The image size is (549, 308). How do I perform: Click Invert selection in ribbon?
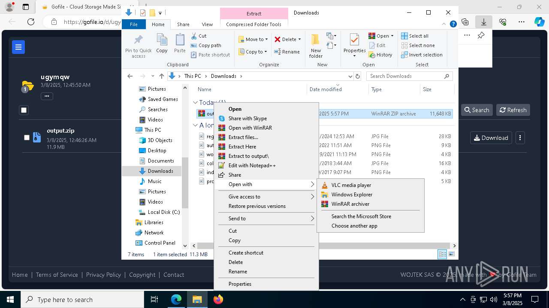tap(422, 55)
